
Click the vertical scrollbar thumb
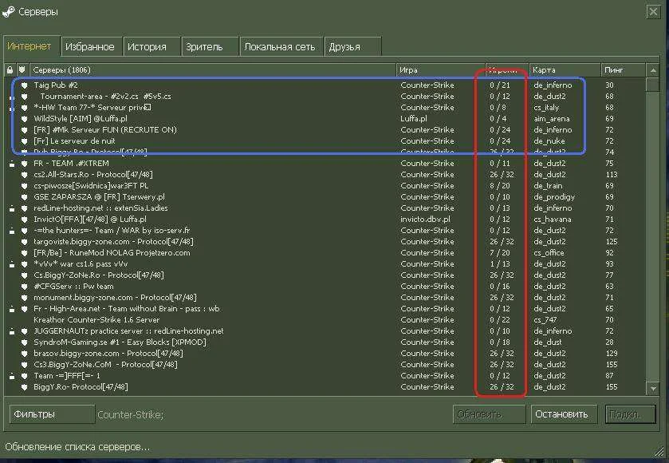point(653,85)
